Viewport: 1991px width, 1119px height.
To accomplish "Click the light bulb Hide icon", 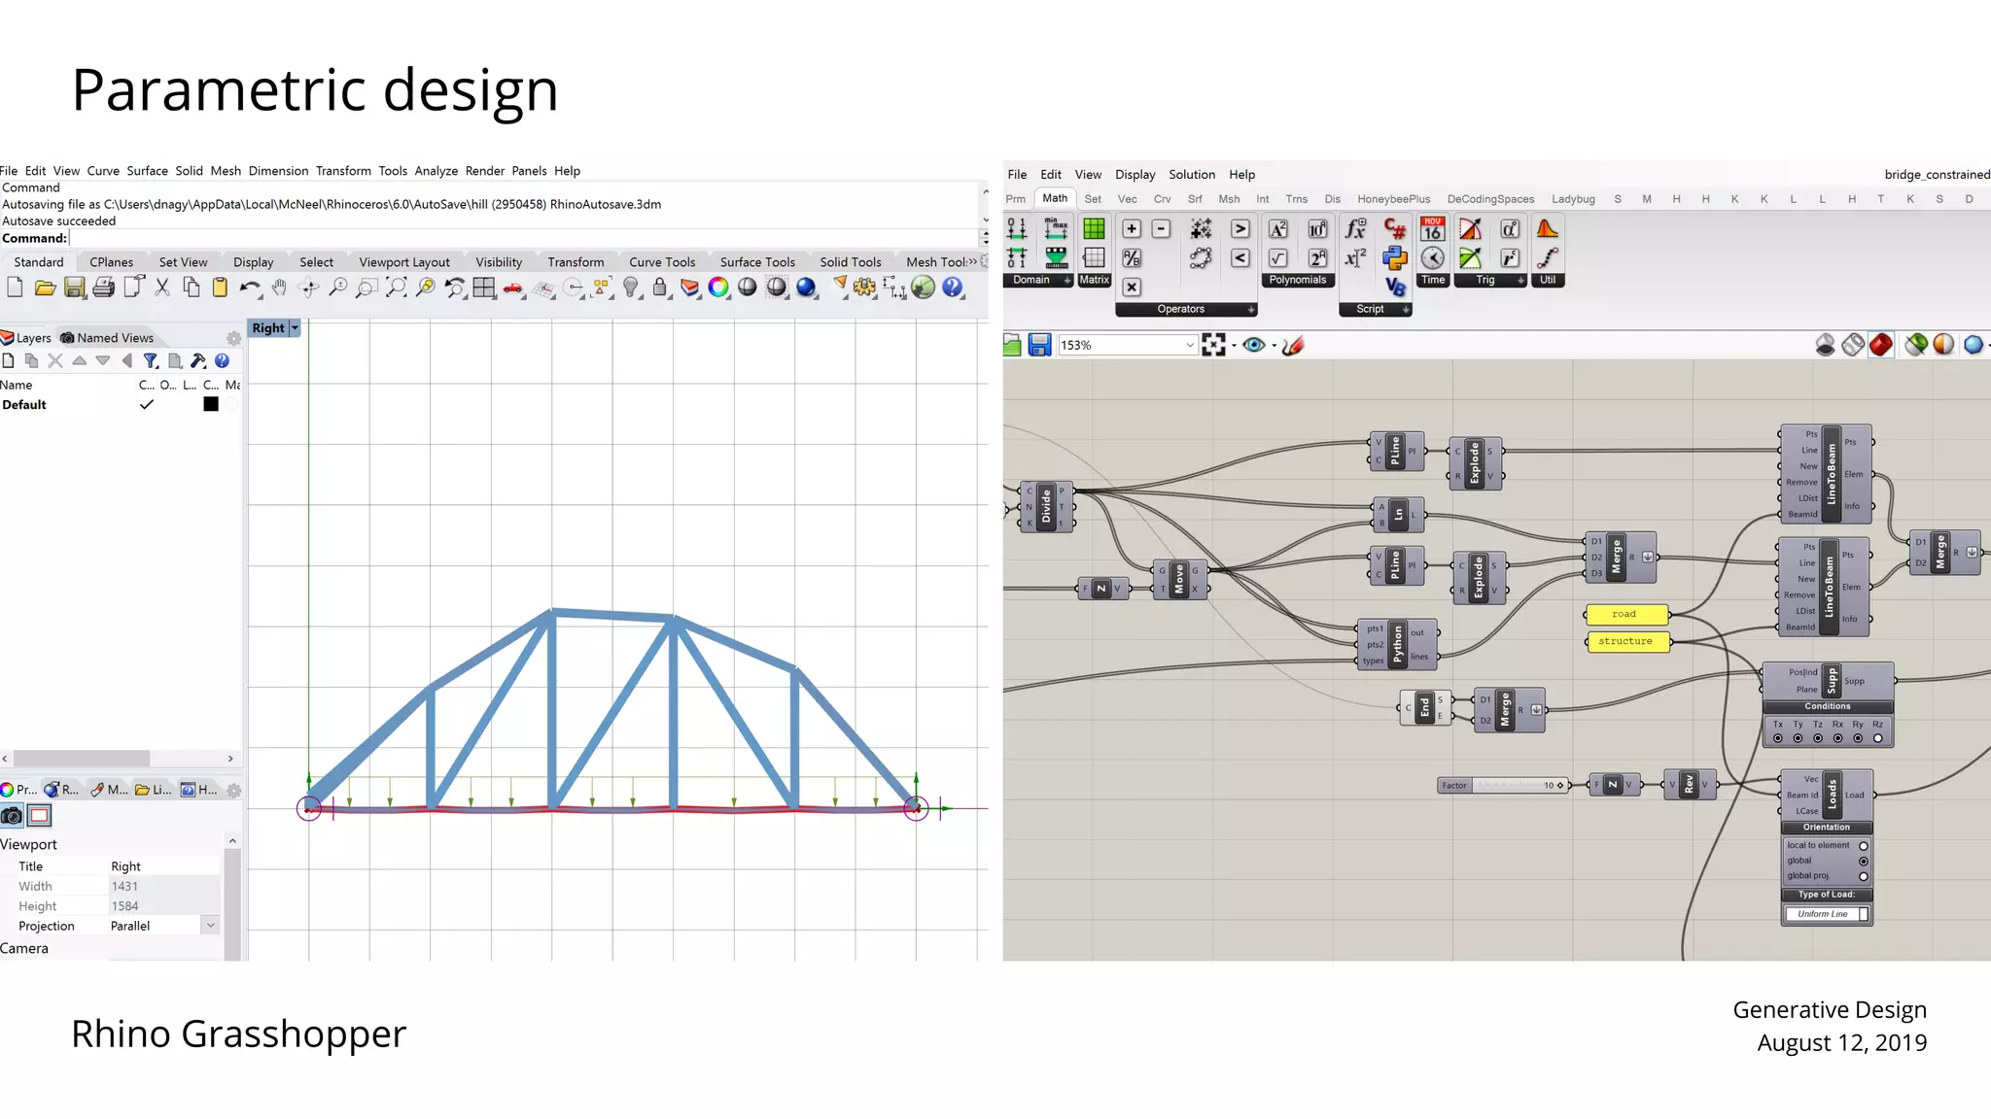I will 631,287.
